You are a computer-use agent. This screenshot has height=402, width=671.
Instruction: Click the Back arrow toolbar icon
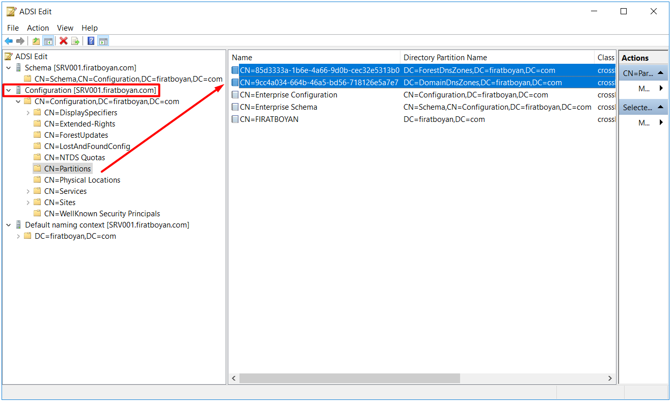pos(9,41)
